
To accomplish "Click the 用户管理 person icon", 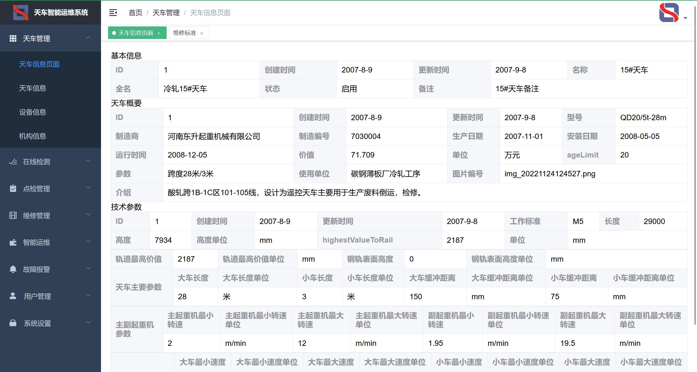I will click(13, 296).
